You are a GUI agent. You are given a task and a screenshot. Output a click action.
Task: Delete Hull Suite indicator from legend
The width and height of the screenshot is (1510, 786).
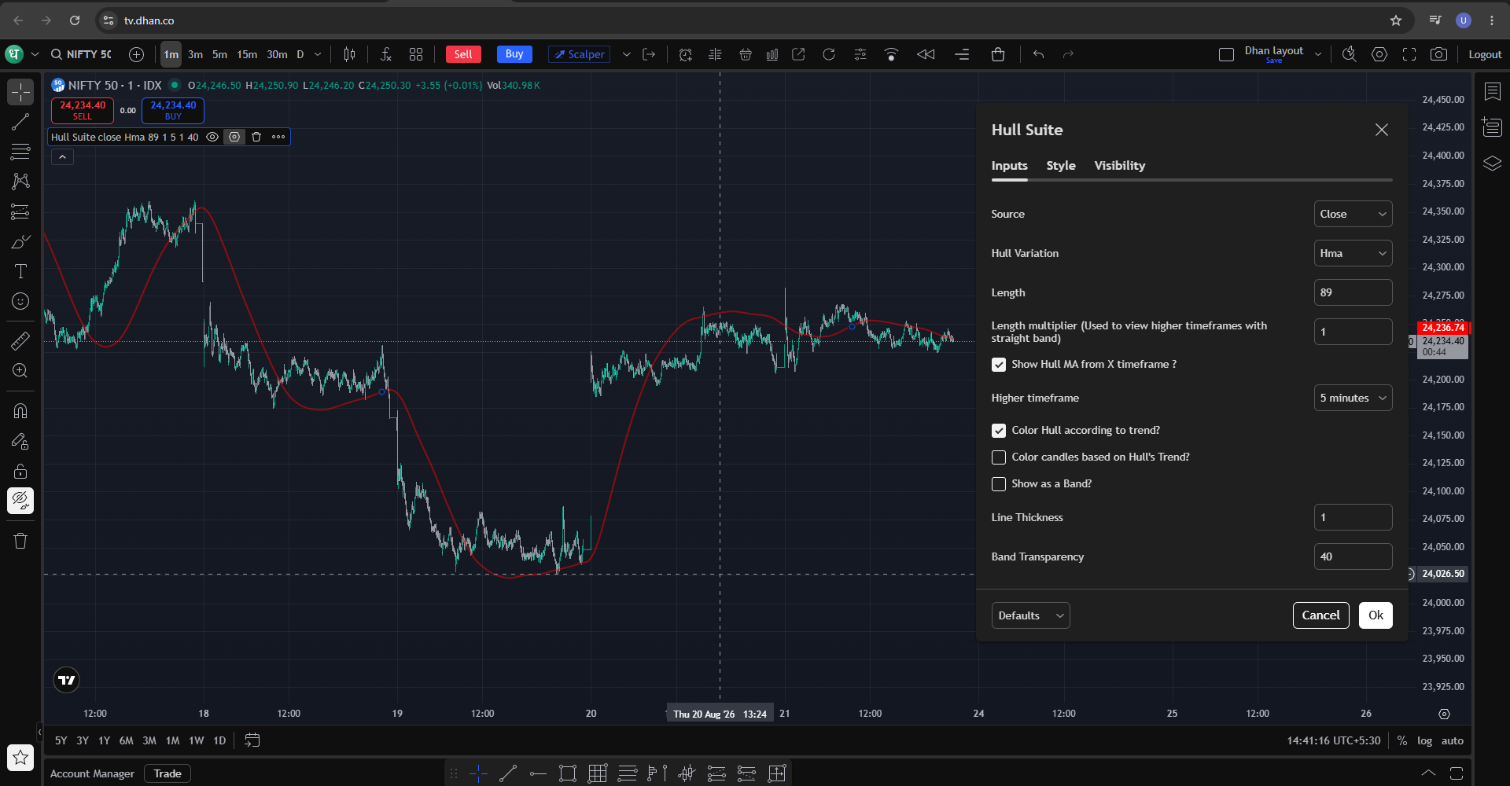tap(256, 137)
